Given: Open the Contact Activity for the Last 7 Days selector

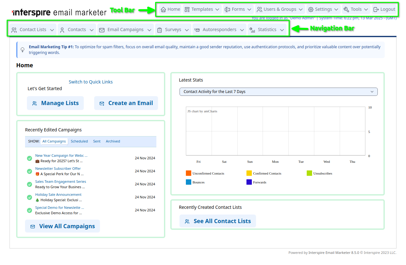Looking at the screenshot, I should [278, 91].
